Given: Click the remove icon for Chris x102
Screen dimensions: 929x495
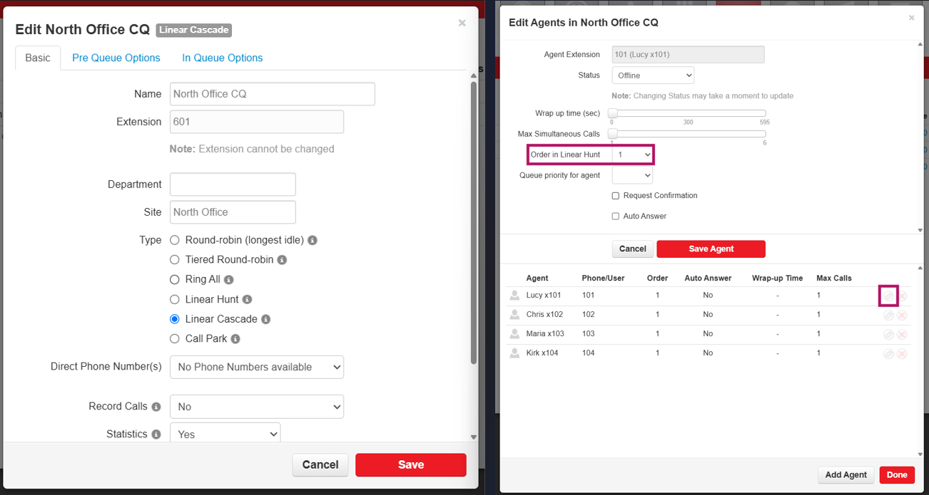Looking at the screenshot, I should (x=902, y=315).
